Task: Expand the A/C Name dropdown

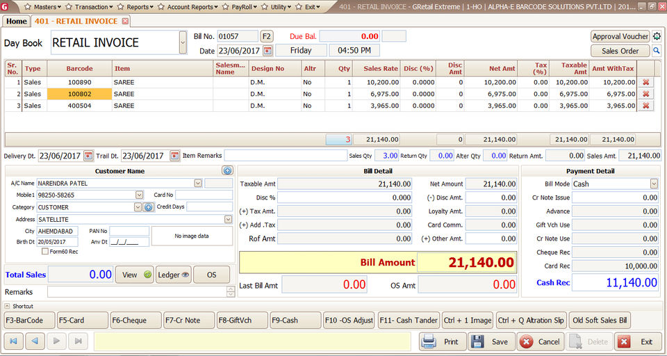Action: coord(198,184)
